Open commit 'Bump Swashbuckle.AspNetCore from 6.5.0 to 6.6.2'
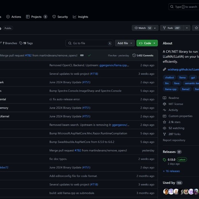The image size is (199, 199). click(82, 142)
